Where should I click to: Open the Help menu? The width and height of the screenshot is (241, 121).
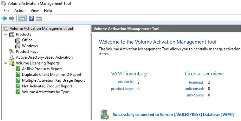pyautogui.click(x=48, y=11)
